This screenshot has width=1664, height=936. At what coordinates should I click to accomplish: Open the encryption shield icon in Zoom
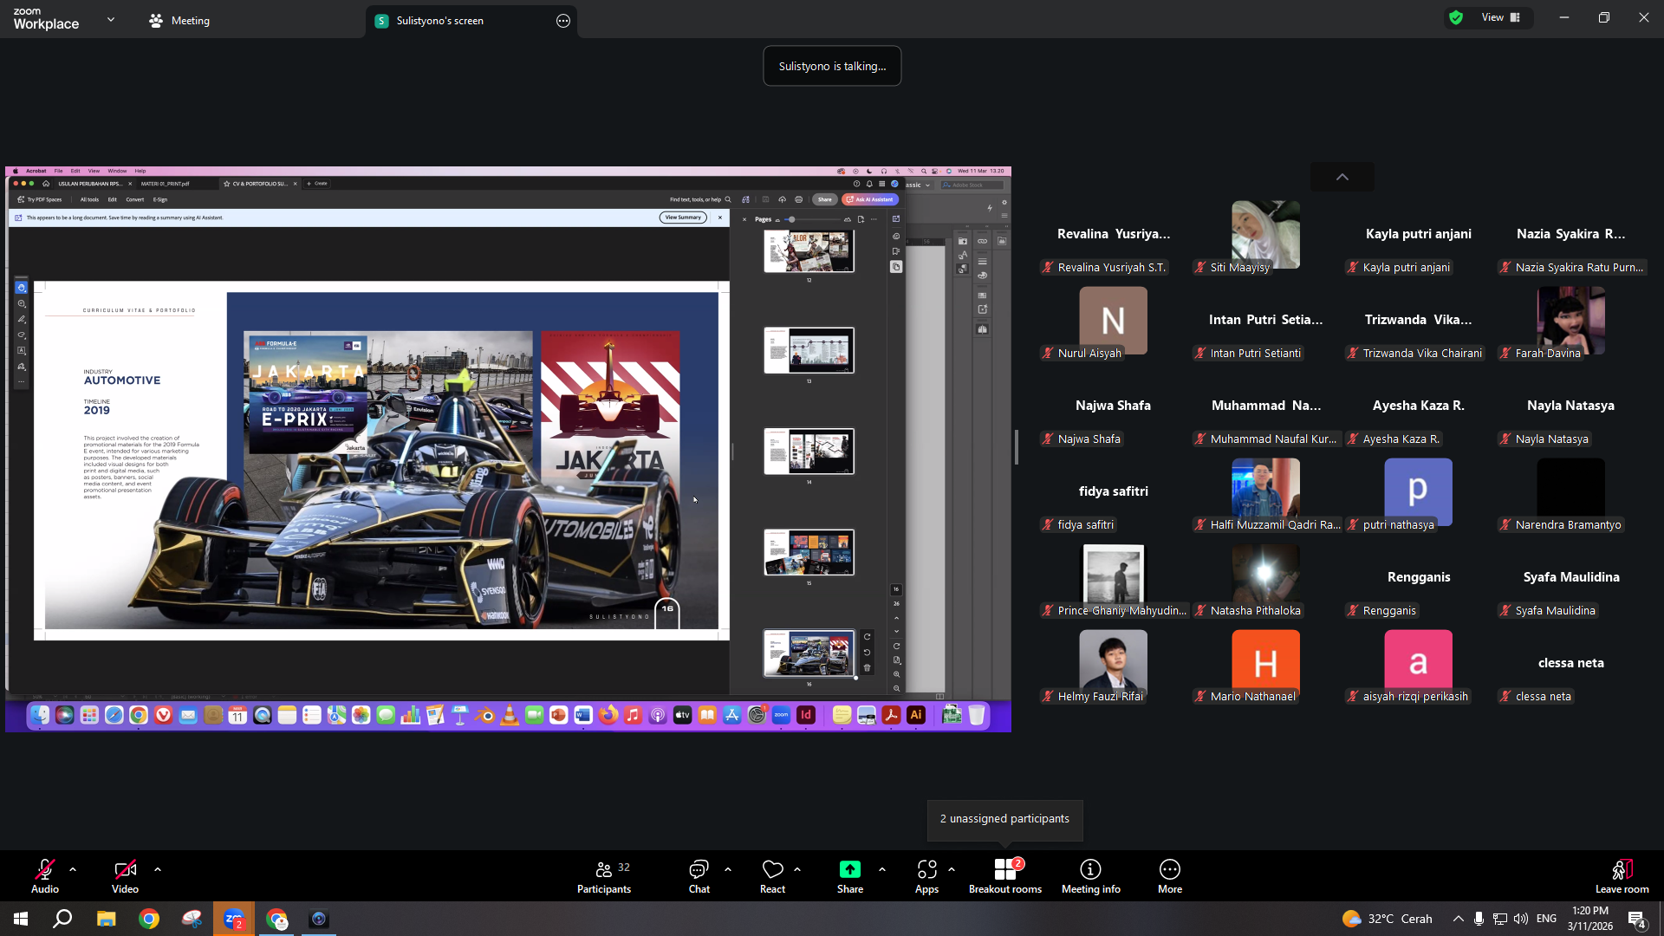[1456, 17]
